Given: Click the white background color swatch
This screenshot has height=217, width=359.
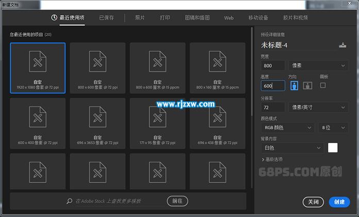Looking at the screenshot, I should (333, 148).
